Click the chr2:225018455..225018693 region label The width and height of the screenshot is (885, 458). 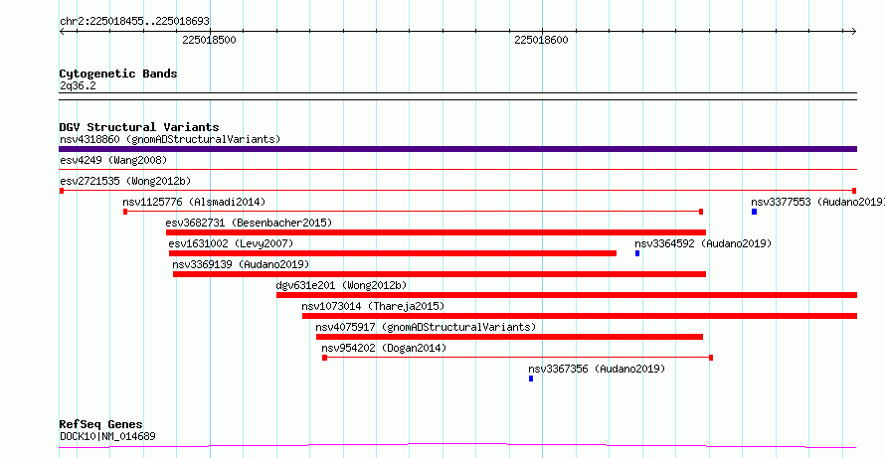(x=134, y=21)
